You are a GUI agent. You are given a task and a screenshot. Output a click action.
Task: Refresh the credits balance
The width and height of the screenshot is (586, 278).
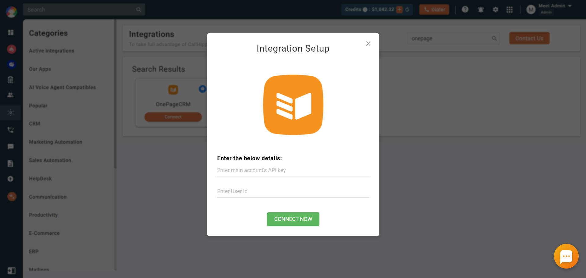point(407,9)
